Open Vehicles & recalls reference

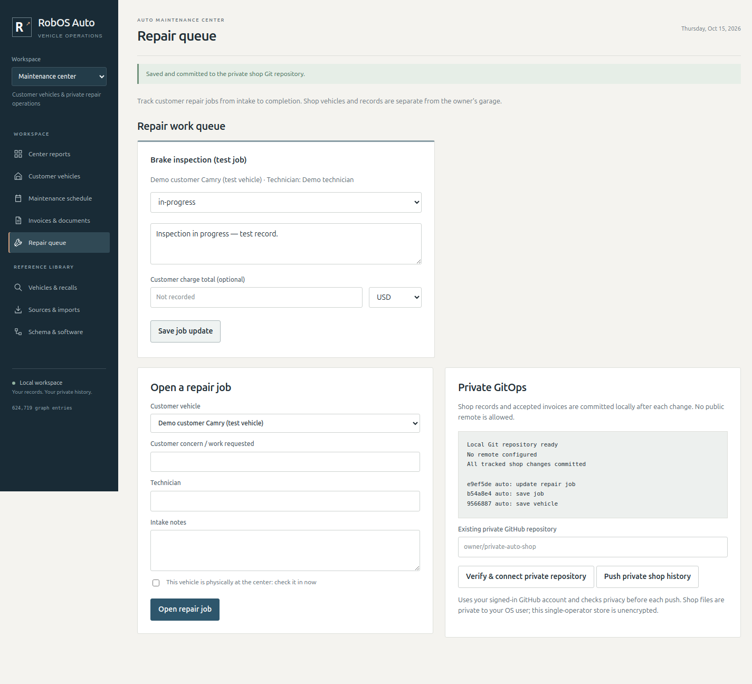coord(59,288)
